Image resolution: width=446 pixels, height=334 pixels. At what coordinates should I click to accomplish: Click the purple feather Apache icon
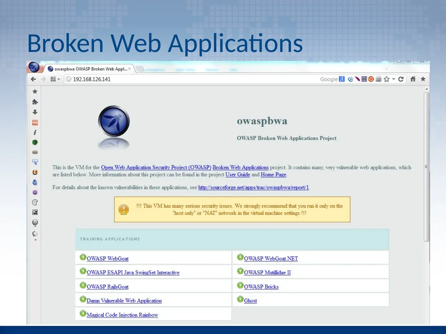coord(357,79)
